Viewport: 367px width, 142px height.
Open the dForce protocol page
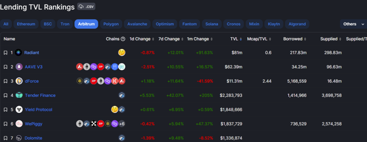click(31, 81)
